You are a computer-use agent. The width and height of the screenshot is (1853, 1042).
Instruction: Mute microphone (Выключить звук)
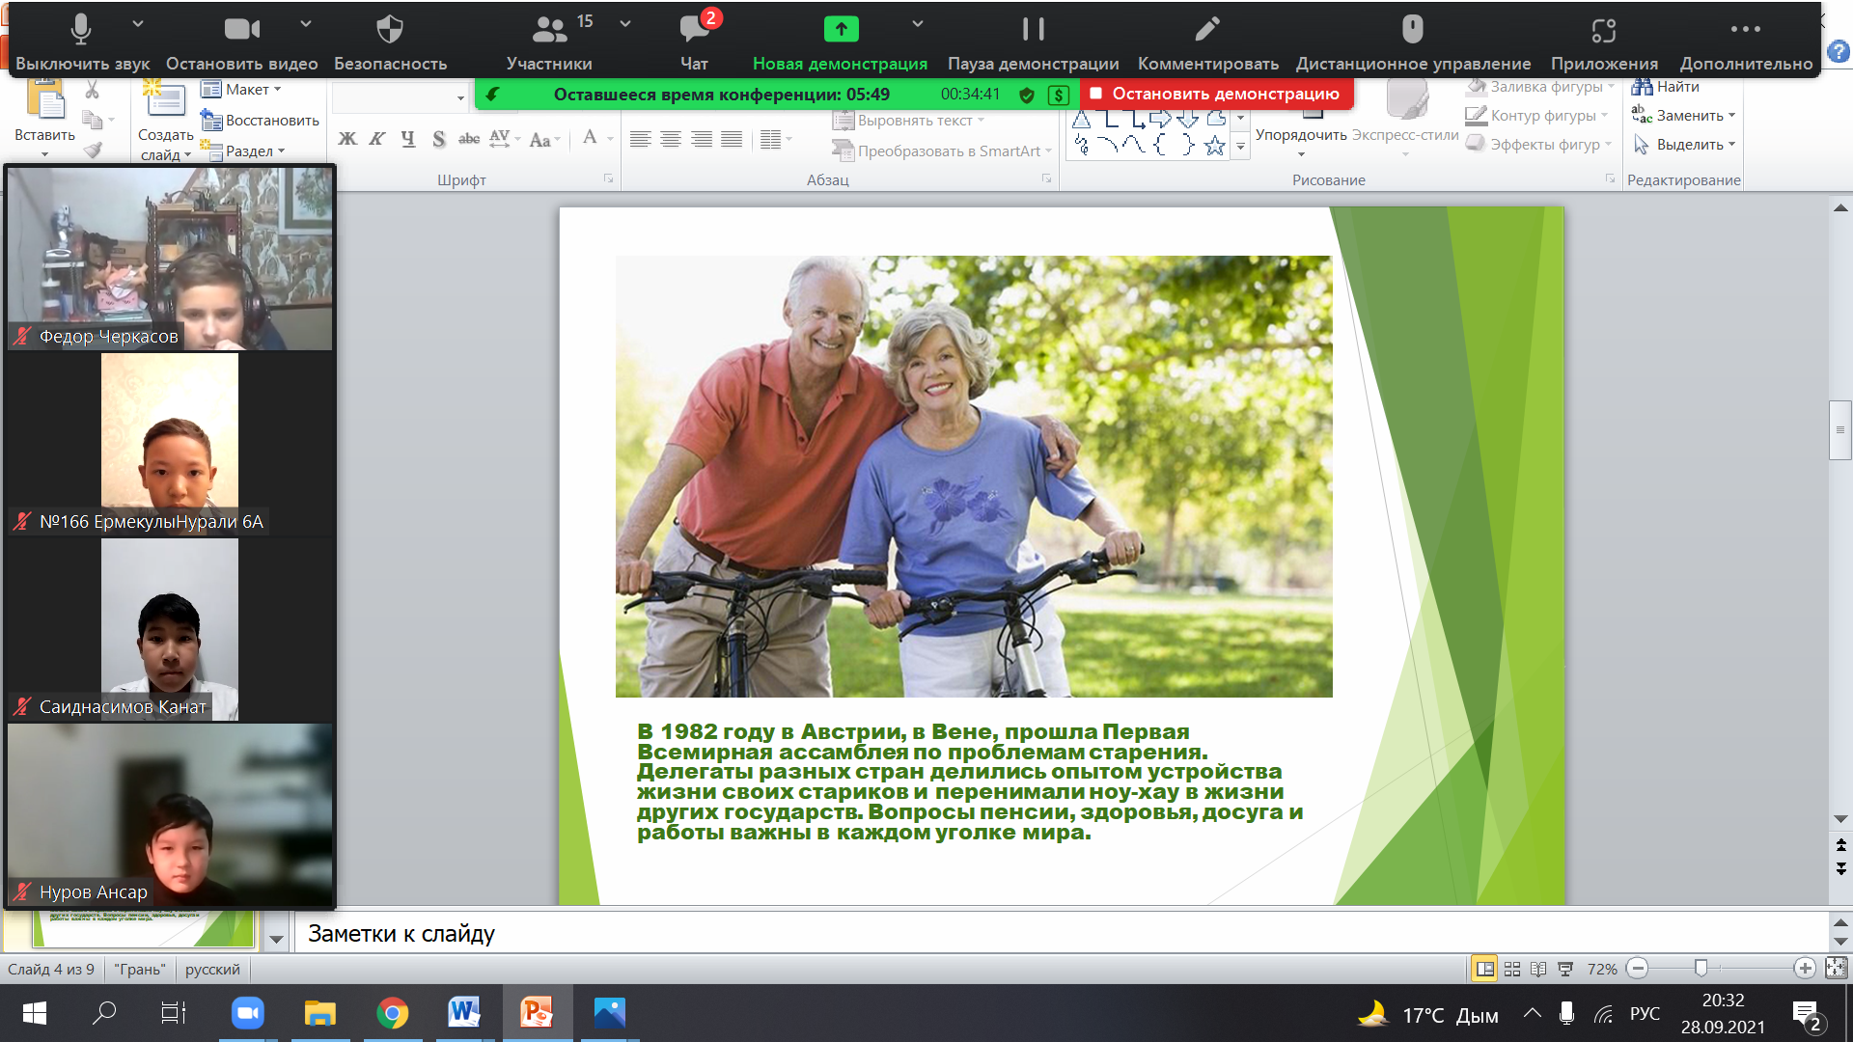[x=81, y=31]
